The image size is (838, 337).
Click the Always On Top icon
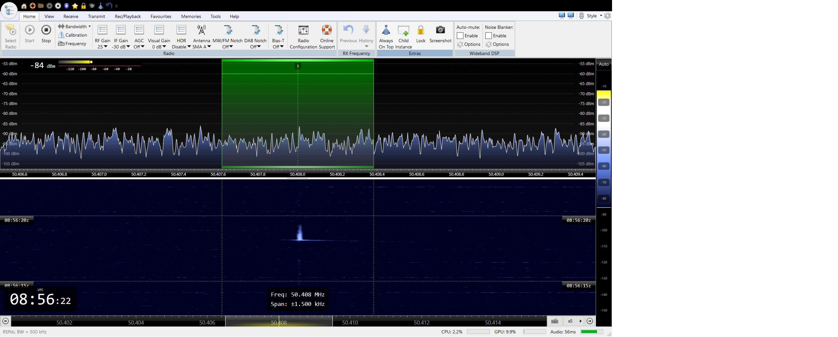point(386,30)
